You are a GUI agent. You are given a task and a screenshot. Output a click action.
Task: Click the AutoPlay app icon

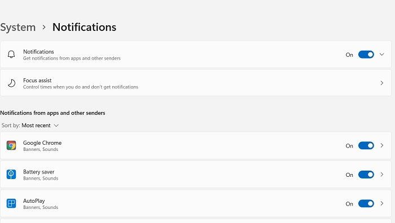[11, 203]
